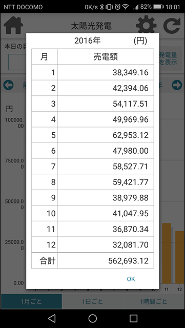Image resolution: width=185 pixels, height=328 pixels.
Task: Switch to 1時間ごと tab
Action: tap(154, 301)
